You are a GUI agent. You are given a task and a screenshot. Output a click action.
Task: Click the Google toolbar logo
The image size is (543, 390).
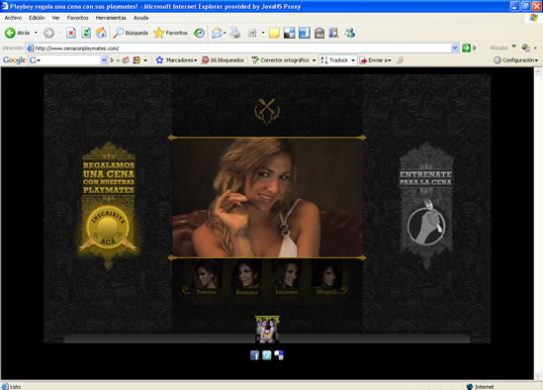point(14,60)
